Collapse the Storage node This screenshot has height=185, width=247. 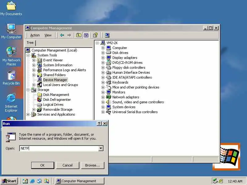28,90
